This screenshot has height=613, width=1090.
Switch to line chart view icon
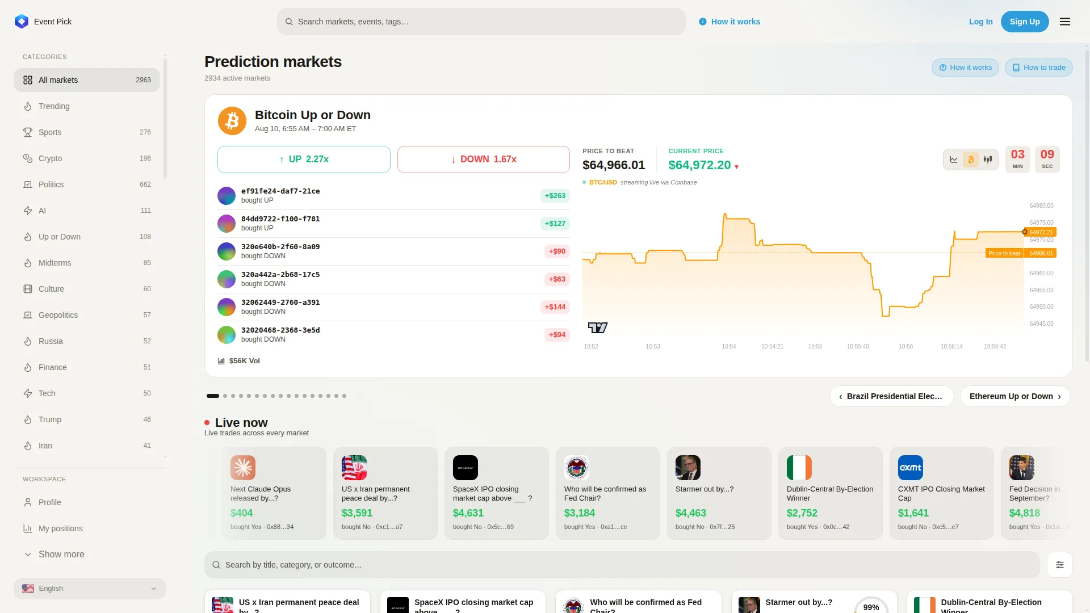pyautogui.click(x=954, y=159)
